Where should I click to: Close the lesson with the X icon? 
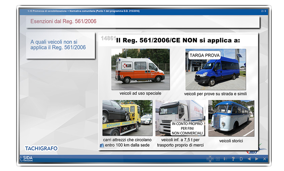click(x=265, y=159)
